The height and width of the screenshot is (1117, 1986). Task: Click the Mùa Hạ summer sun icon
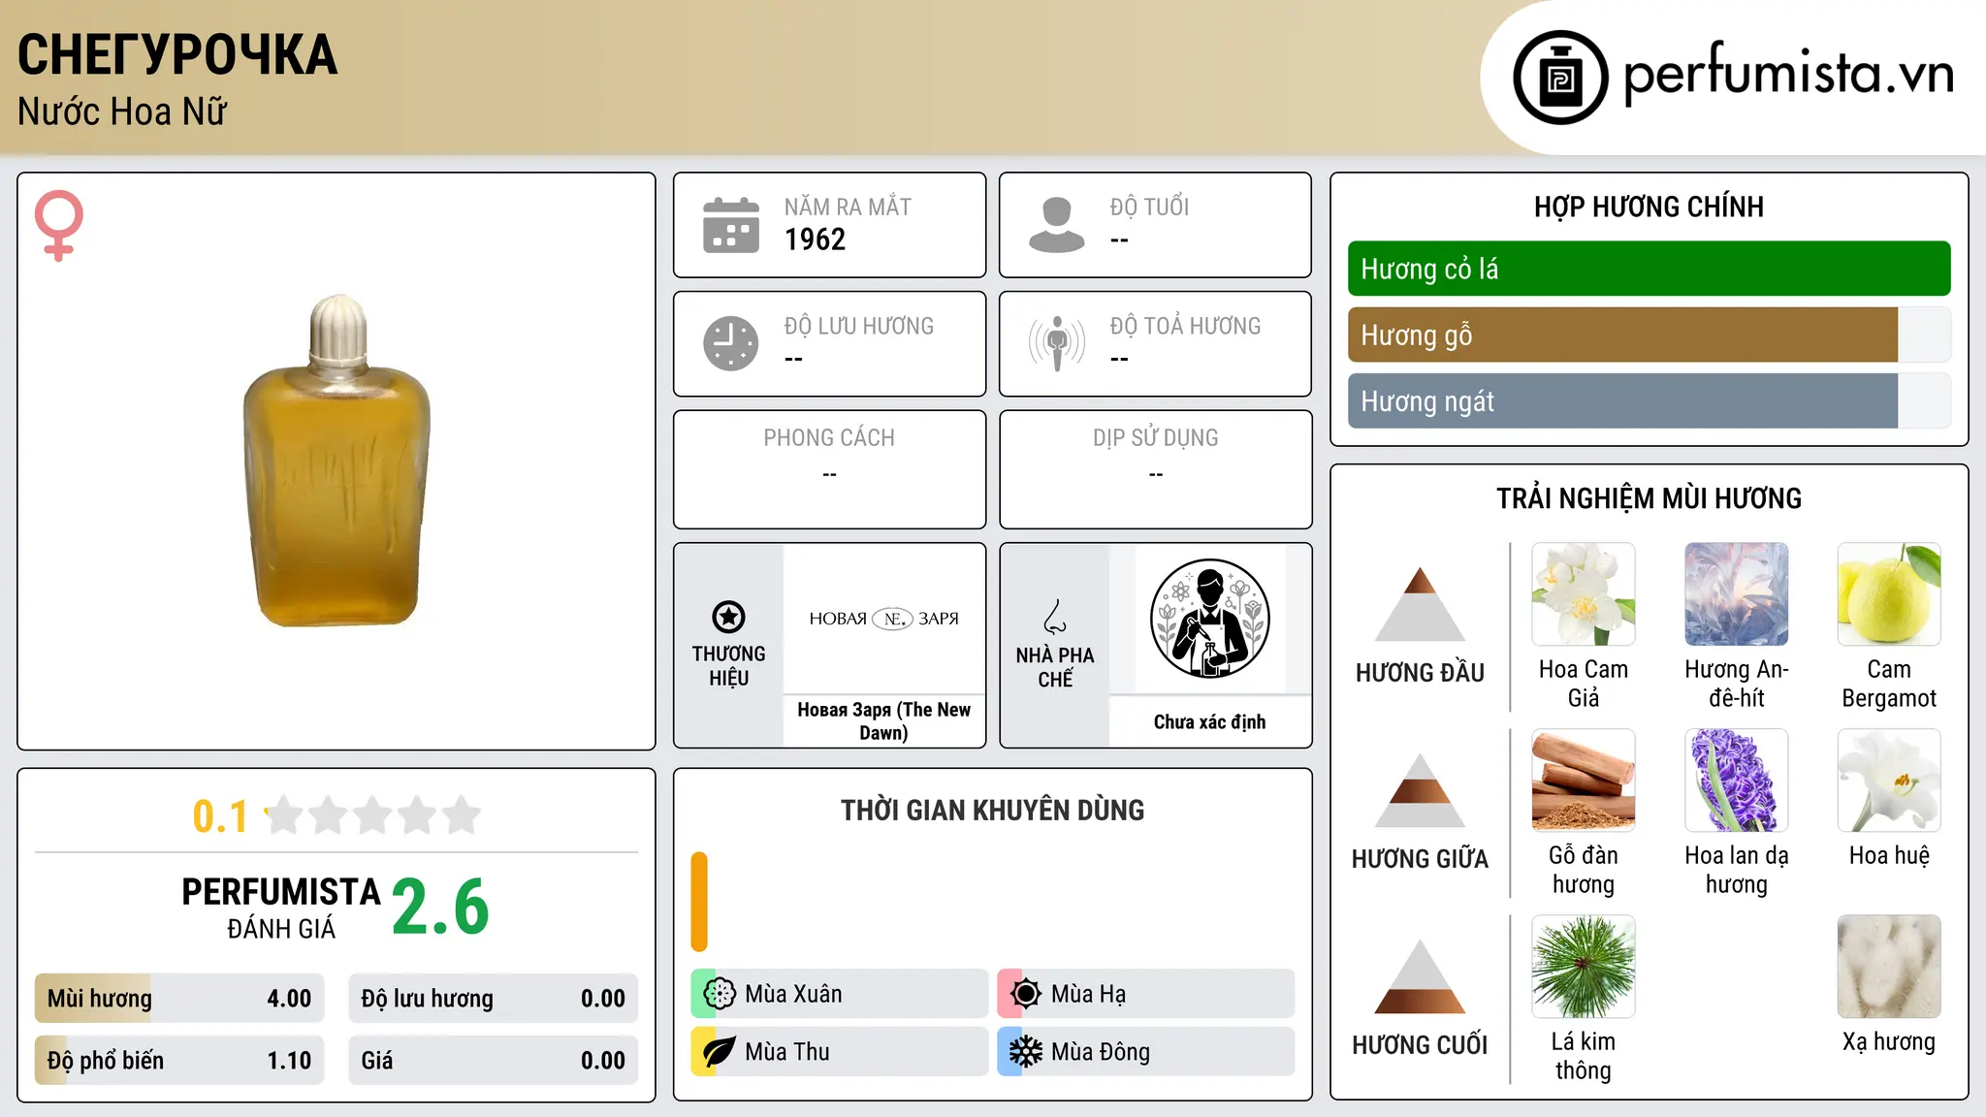pos(1026,994)
